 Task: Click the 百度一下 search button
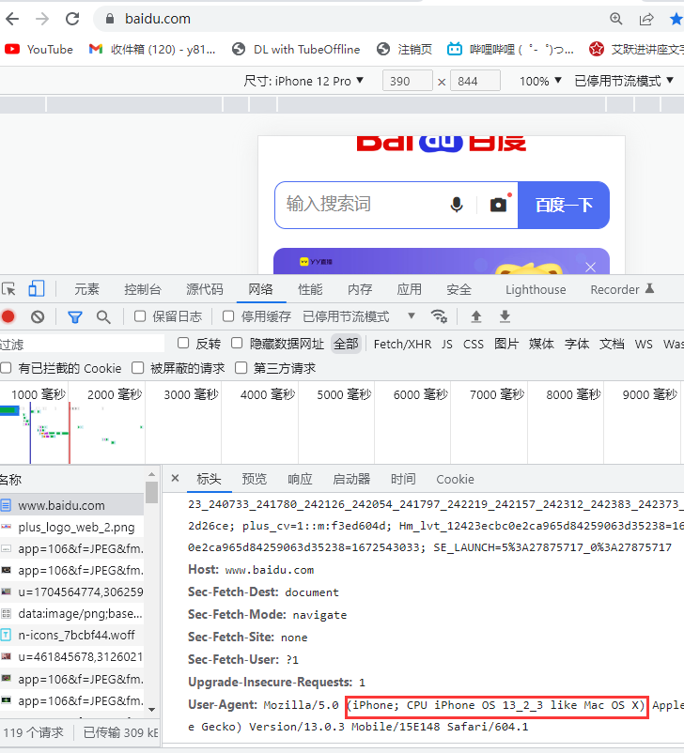coord(564,205)
